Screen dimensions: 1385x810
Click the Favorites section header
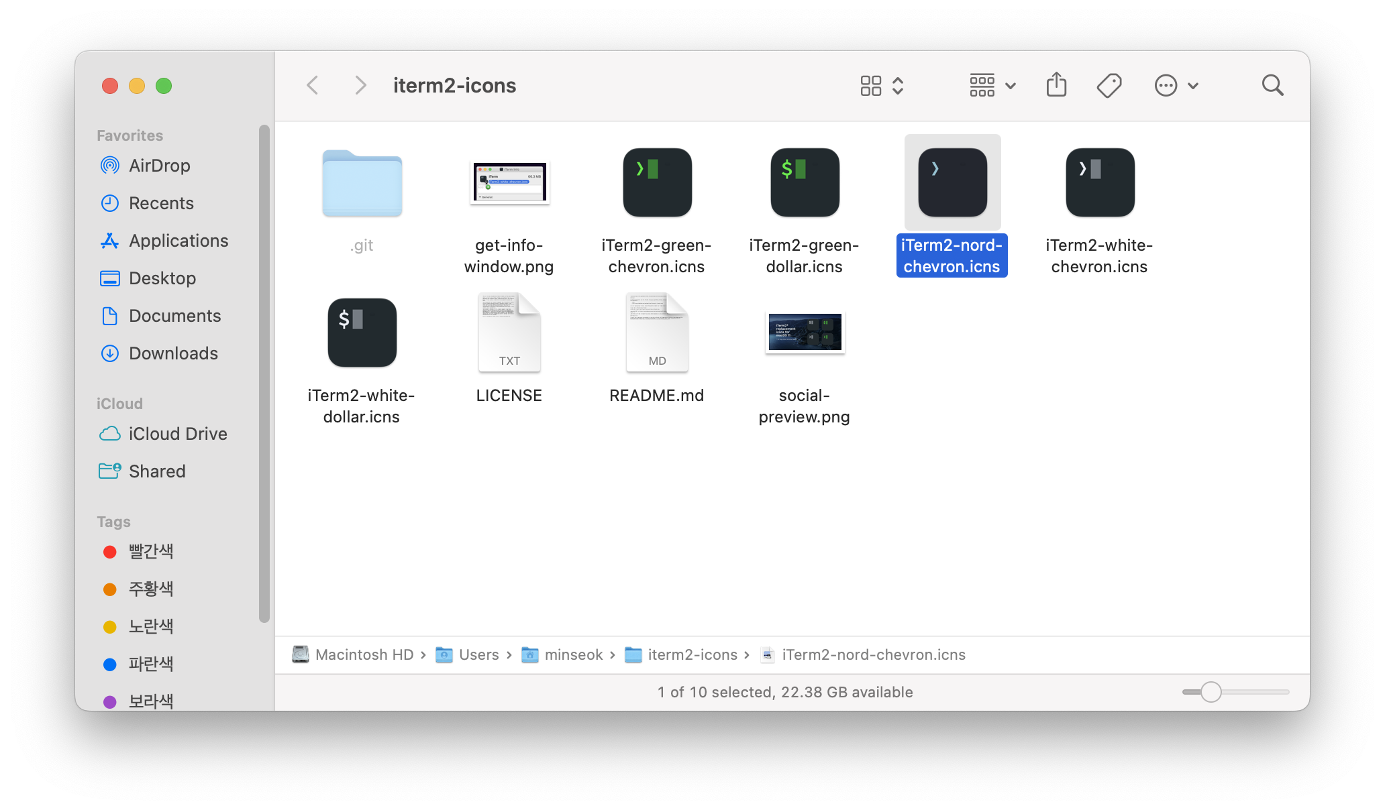pyautogui.click(x=130, y=135)
